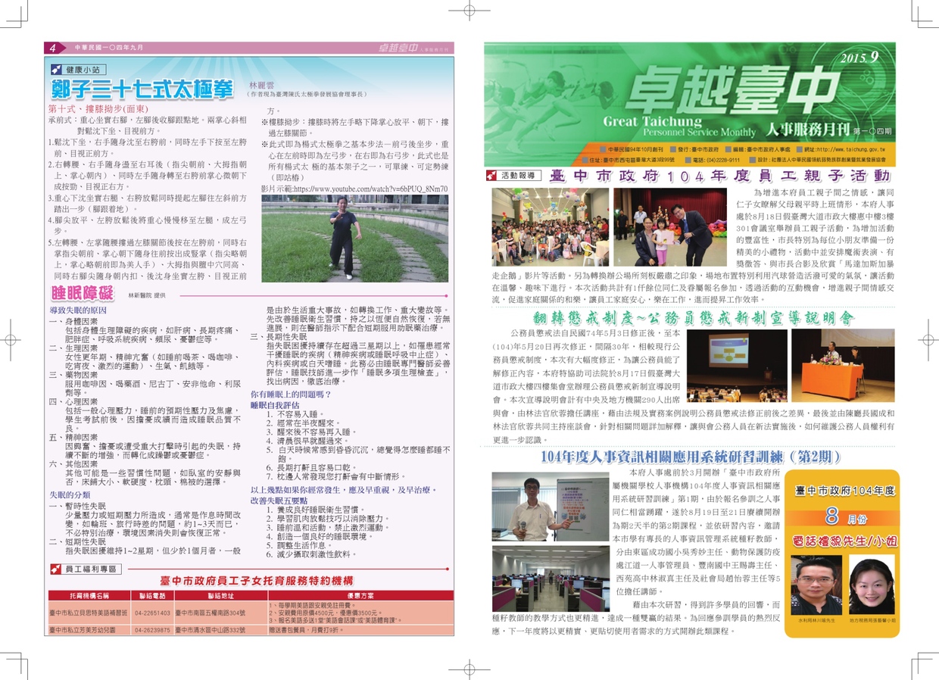Click the panel speakers photo
Viewport: 939px width, 680px height.
click(843, 365)
